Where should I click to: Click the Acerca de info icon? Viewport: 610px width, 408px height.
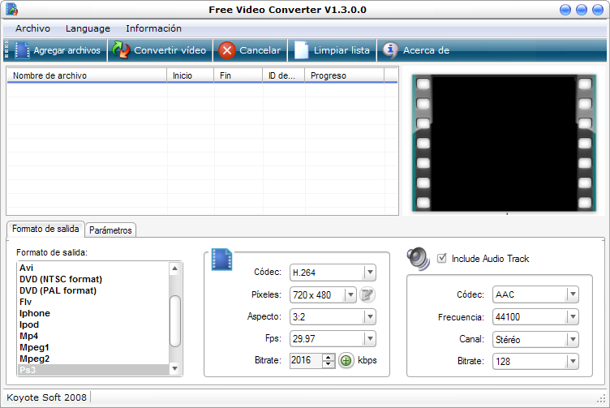coord(390,50)
